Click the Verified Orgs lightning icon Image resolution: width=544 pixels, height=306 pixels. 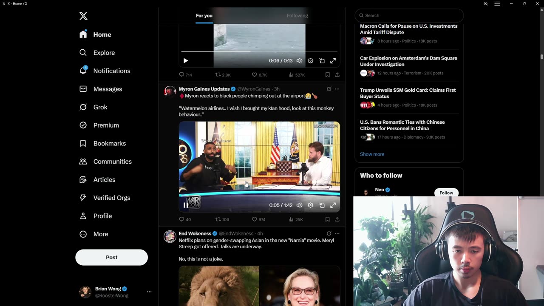coord(83,198)
